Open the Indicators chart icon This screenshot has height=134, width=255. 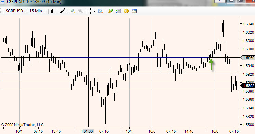(x=118, y=11)
